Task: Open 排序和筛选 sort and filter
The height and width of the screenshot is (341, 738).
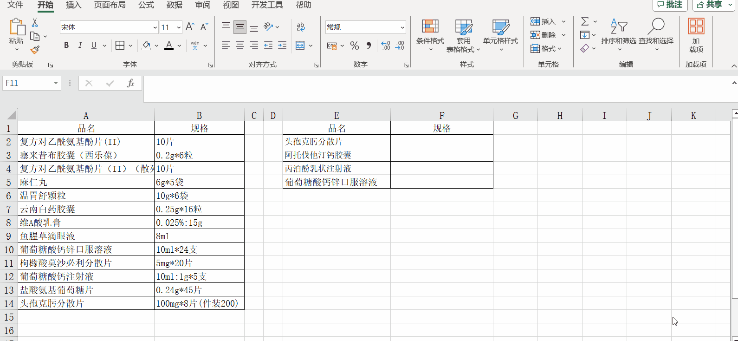Action: pos(619,35)
